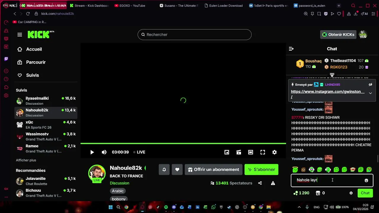Click Offrir un abonnement button
Viewport: 379px width, 213px height.
tap(213, 170)
